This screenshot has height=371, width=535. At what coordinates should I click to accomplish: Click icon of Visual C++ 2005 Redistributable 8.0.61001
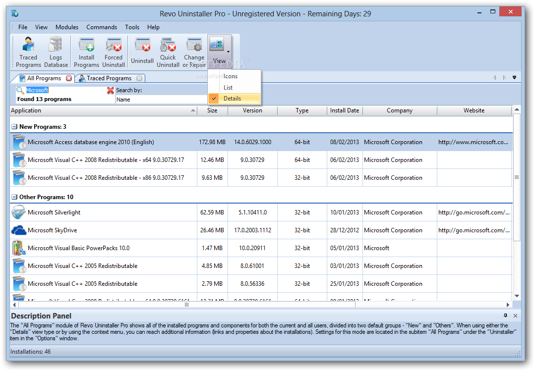(x=19, y=265)
